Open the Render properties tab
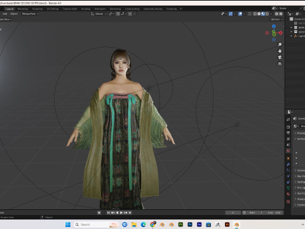Image resolution: width=305 pixels, height=229 pixels. [x=288, y=127]
